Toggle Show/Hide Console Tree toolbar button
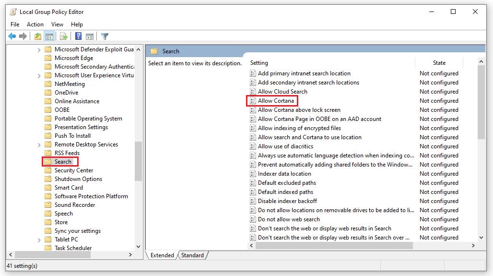The width and height of the screenshot is (493, 276). click(x=49, y=36)
